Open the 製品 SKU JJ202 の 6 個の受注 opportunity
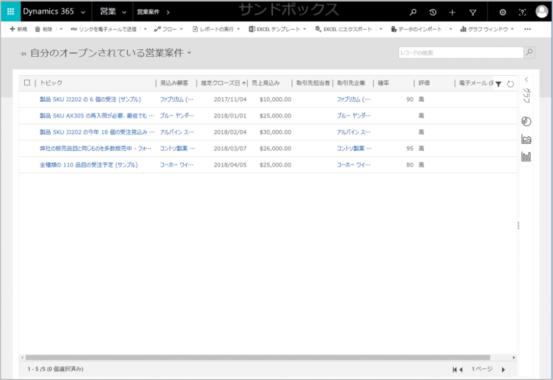The height and width of the screenshot is (380, 553). point(90,99)
